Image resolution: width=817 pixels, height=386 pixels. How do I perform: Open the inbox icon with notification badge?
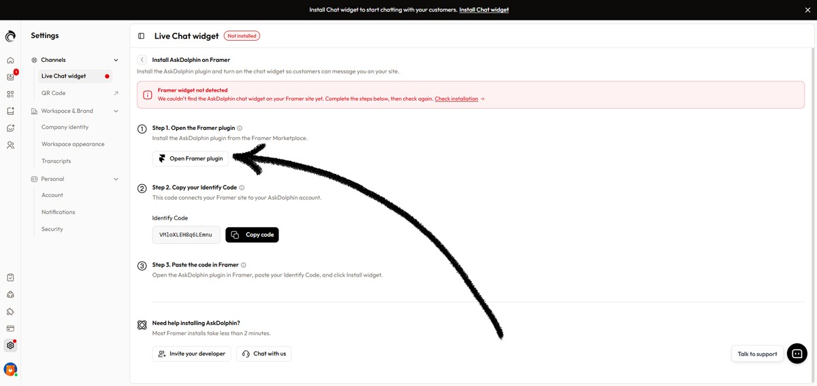point(10,77)
